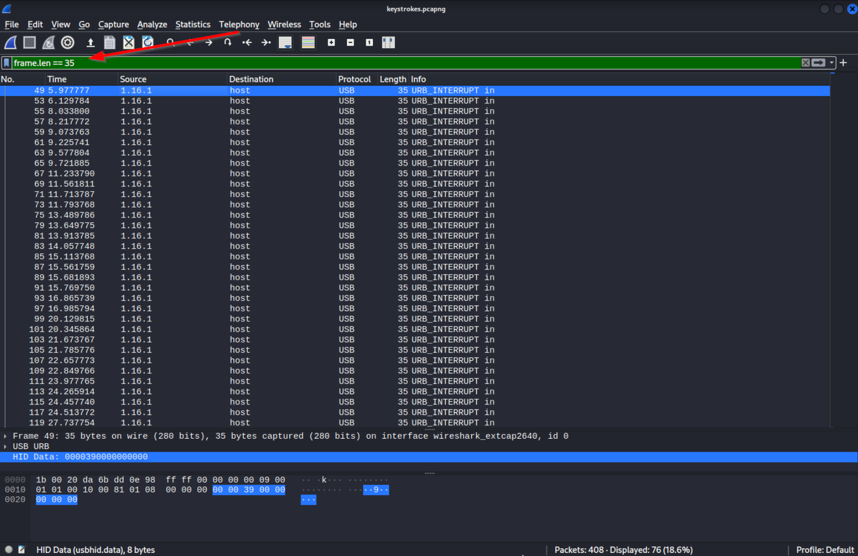The image size is (858, 556).
Task: Apply the display filter arrow button
Action: click(x=819, y=63)
